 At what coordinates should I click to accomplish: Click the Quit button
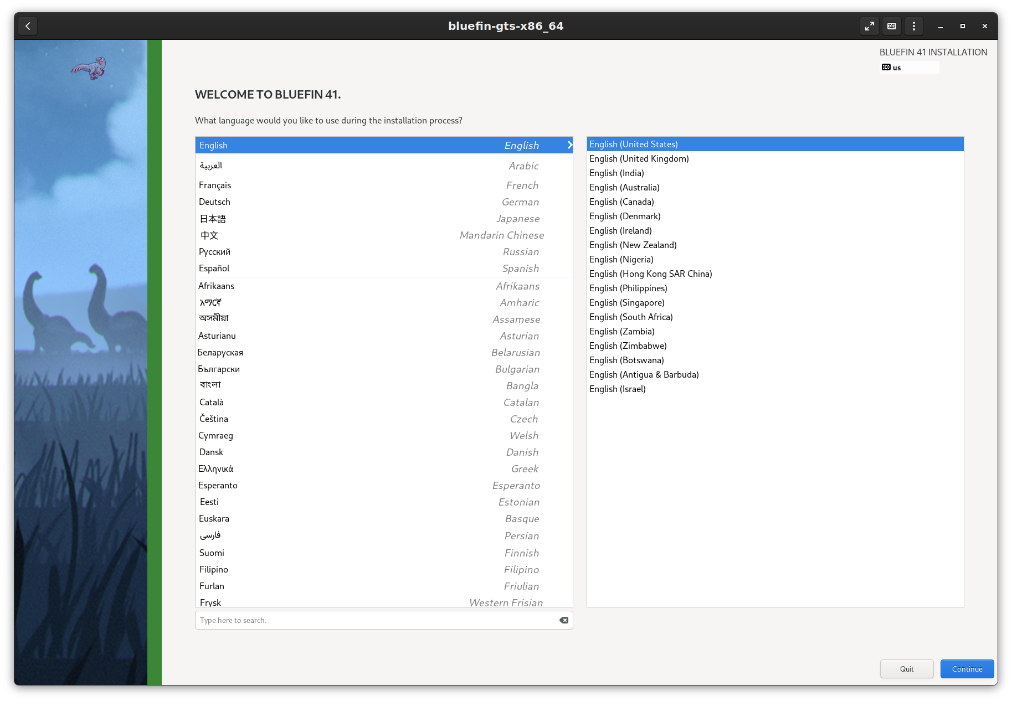(x=907, y=669)
